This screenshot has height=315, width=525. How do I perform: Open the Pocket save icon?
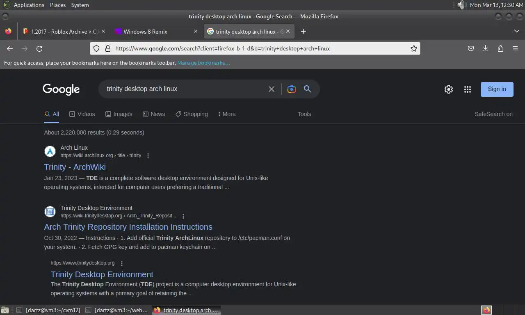pos(471,48)
